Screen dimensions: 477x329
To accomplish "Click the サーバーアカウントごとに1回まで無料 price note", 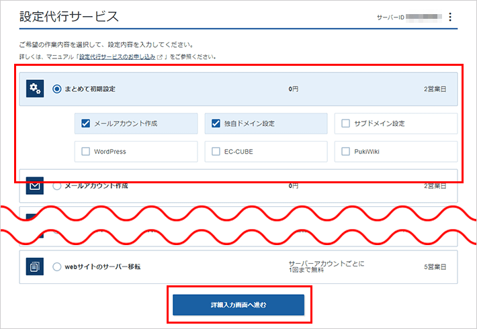I will click(x=327, y=267).
